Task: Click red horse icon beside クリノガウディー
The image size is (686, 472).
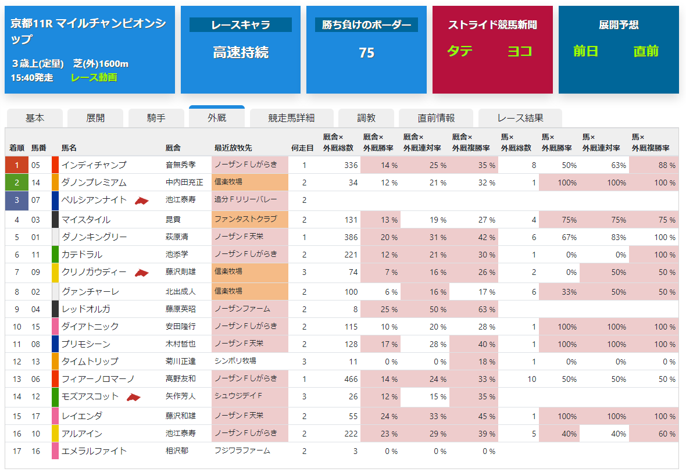Action: point(141,273)
